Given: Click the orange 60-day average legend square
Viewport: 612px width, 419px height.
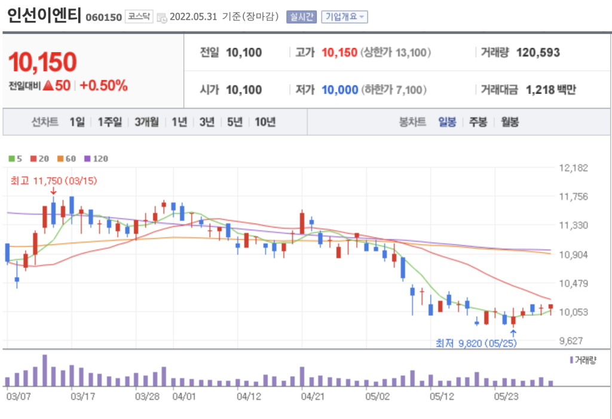Looking at the screenshot, I should coord(60,159).
